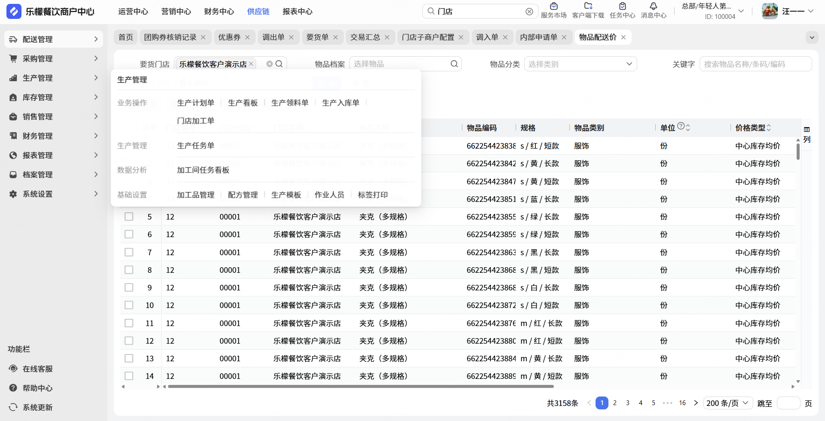The height and width of the screenshot is (421, 825).
Task: Open the 任务中心 task center icon
Action: tap(622, 6)
